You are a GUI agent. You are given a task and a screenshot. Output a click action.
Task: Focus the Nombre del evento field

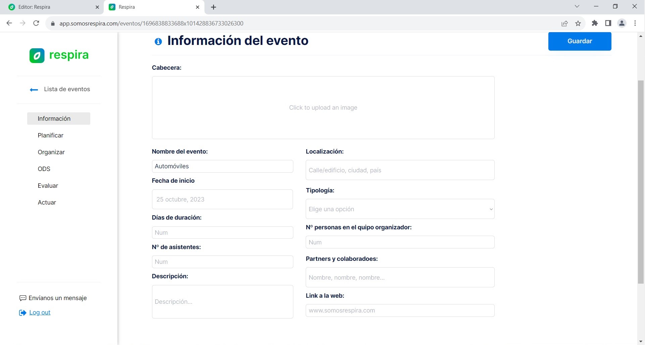tap(222, 166)
